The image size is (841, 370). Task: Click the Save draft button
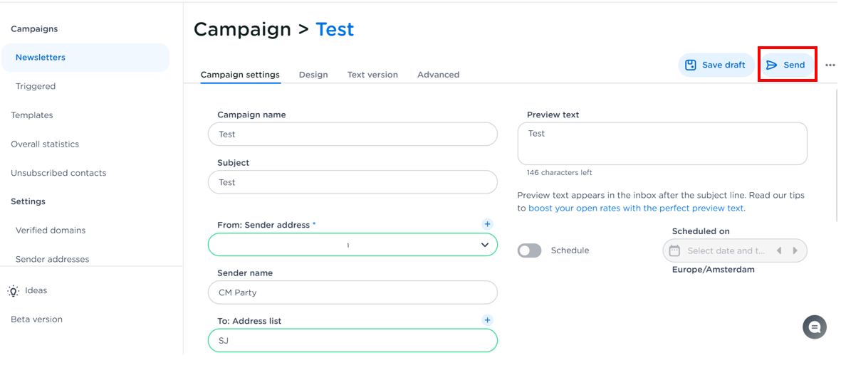click(716, 65)
